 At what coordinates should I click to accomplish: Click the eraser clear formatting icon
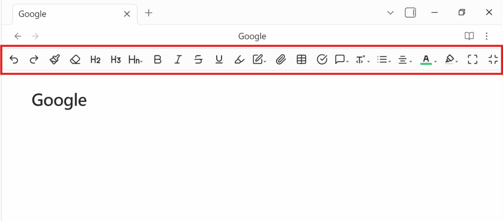tap(75, 60)
